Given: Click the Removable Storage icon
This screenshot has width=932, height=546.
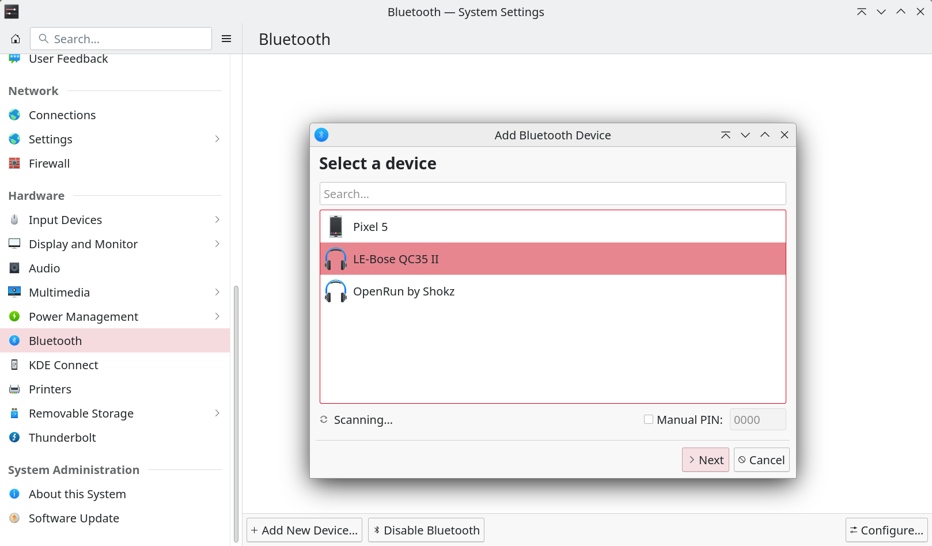Looking at the screenshot, I should click(x=14, y=413).
